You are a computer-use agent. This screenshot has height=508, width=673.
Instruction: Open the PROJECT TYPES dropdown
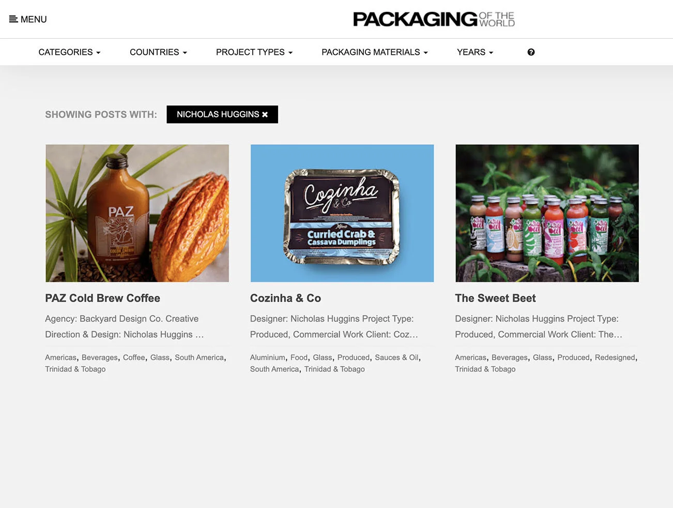tap(254, 52)
